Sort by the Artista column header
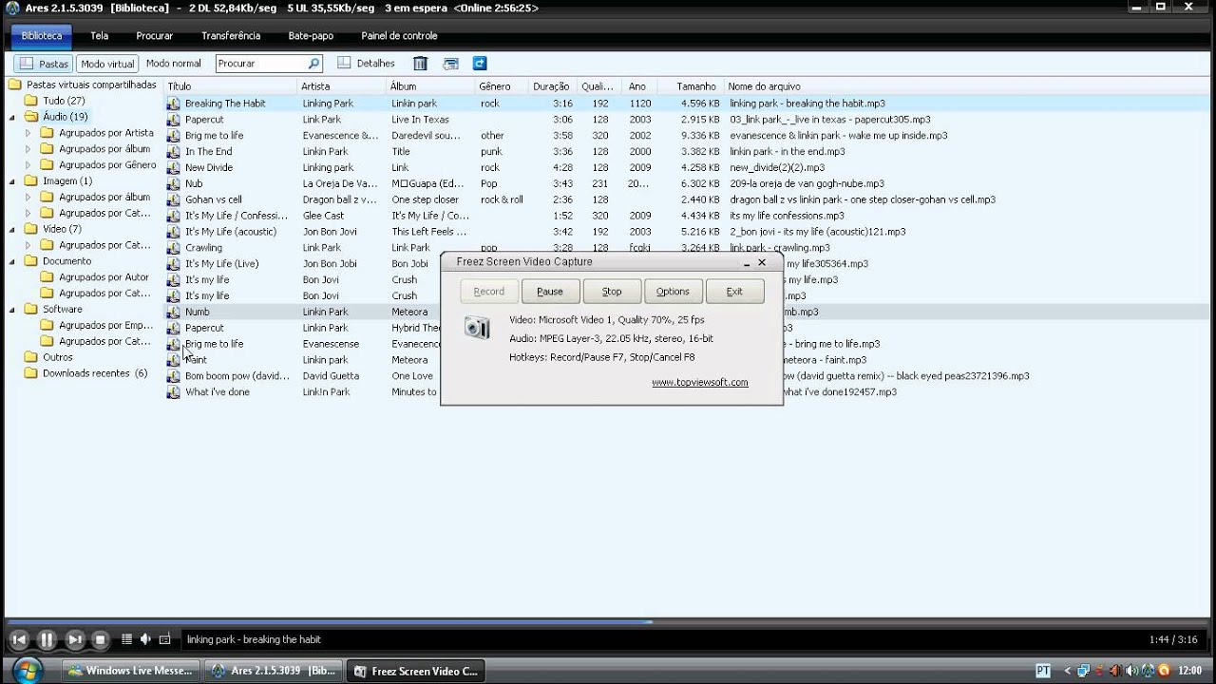Image resolution: width=1216 pixels, height=684 pixels. [x=342, y=86]
